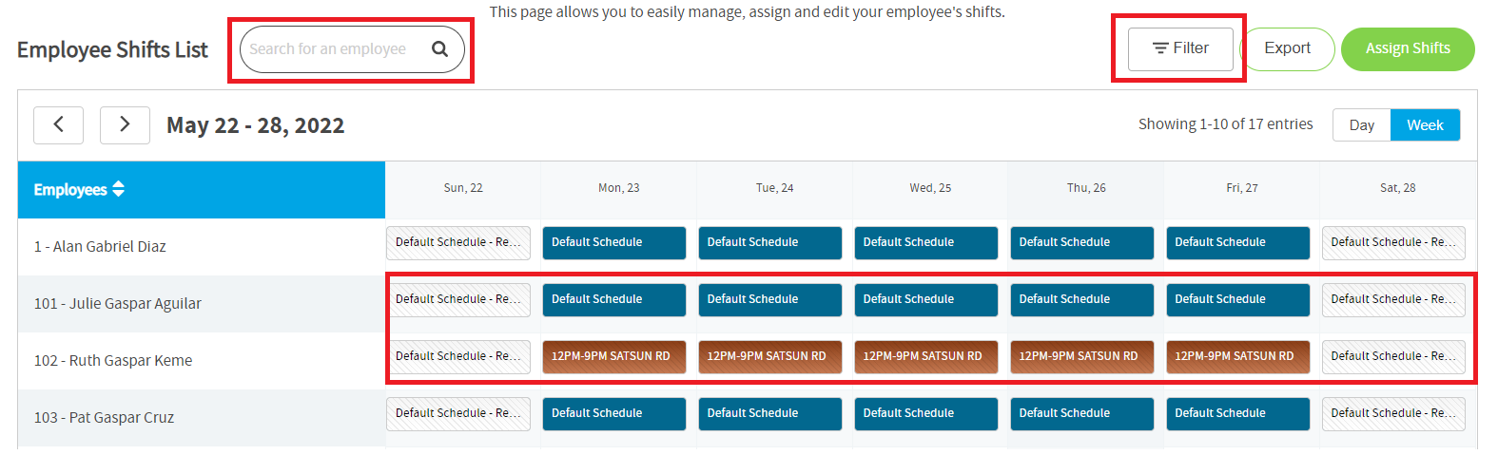
Task: Open Alan Gabriel Diaz's Saturday rest day shift
Action: [x=1393, y=243]
